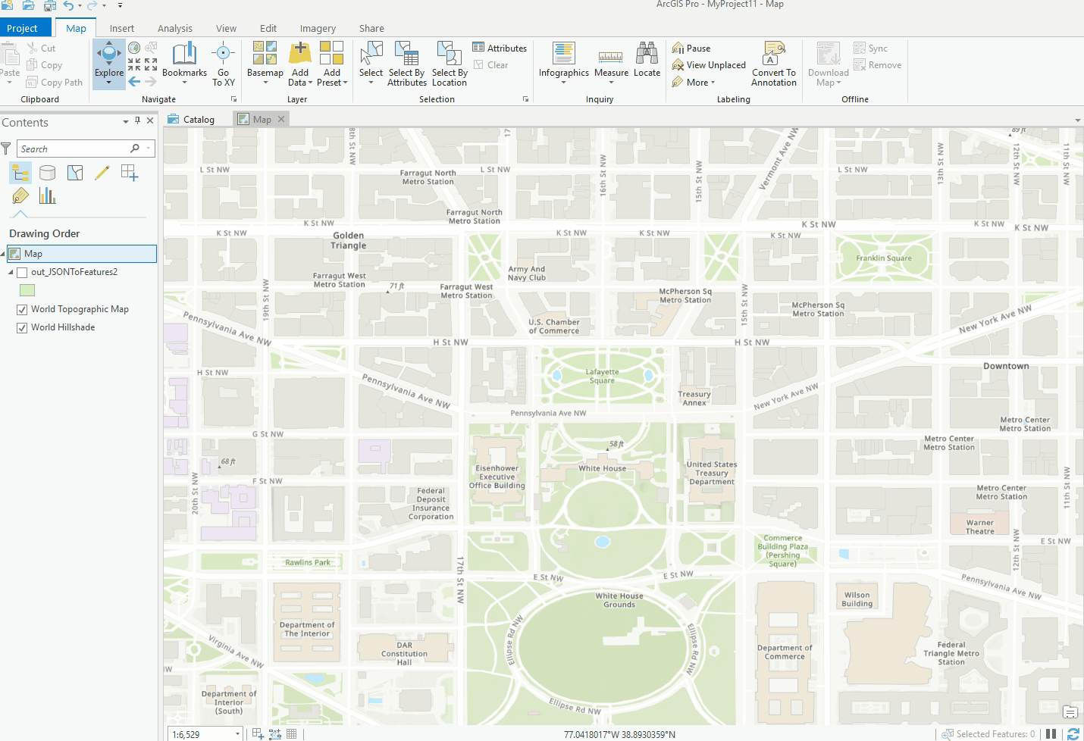Click the coordinate readout in status bar
Image resolution: width=1084 pixels, height=741 pixels.
619,734
